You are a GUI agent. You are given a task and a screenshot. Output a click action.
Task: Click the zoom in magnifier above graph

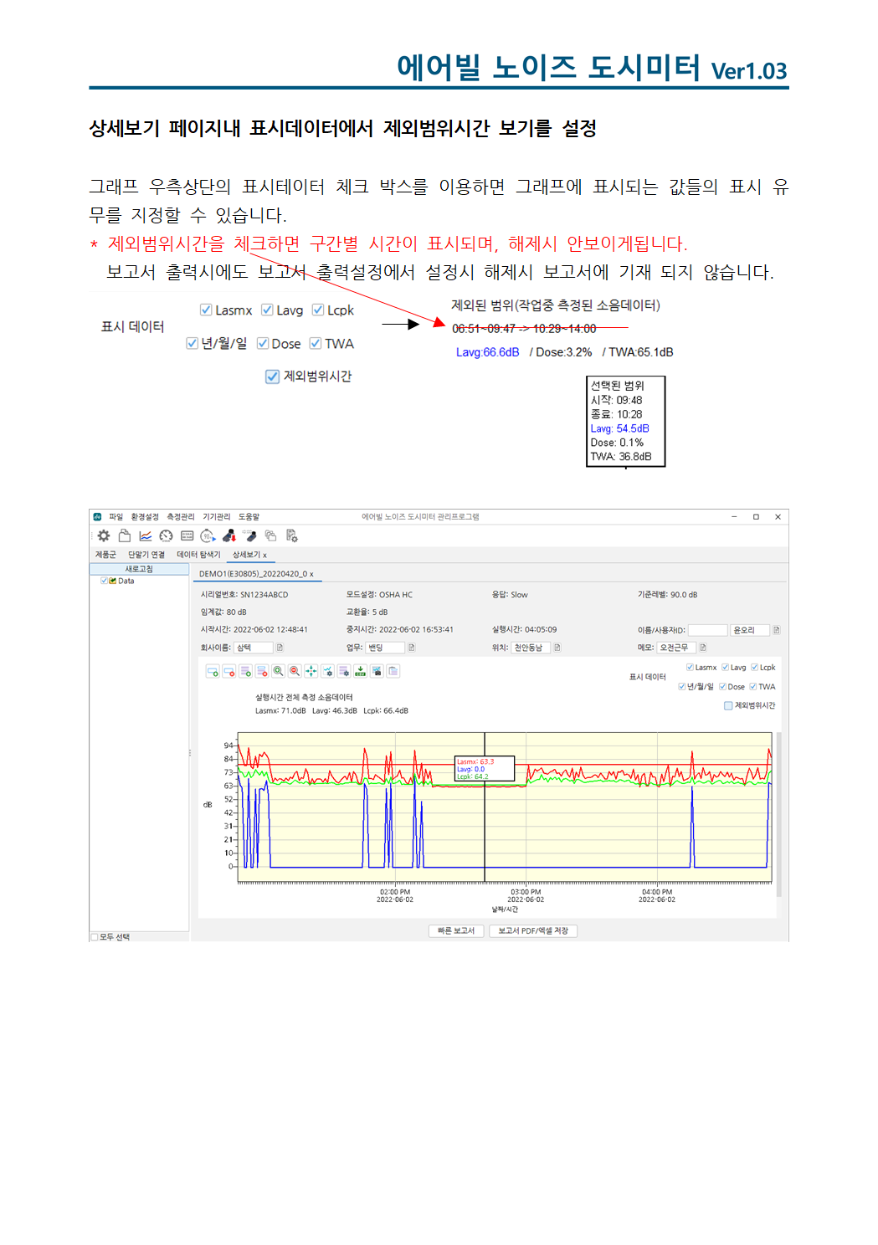pos(278,671)
